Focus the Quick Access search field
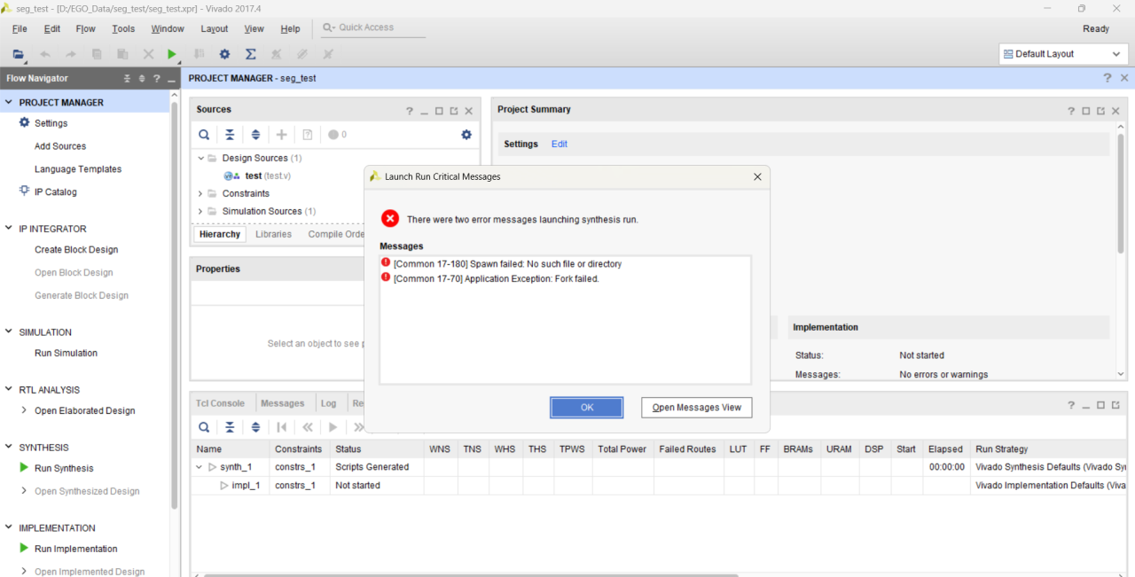 [x=372, y=27]
